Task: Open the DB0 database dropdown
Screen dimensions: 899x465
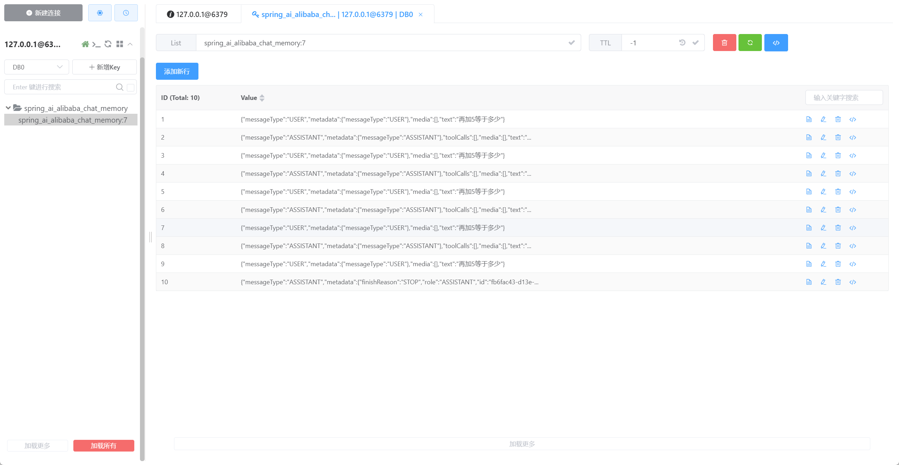Action: [x=36, y=67]
